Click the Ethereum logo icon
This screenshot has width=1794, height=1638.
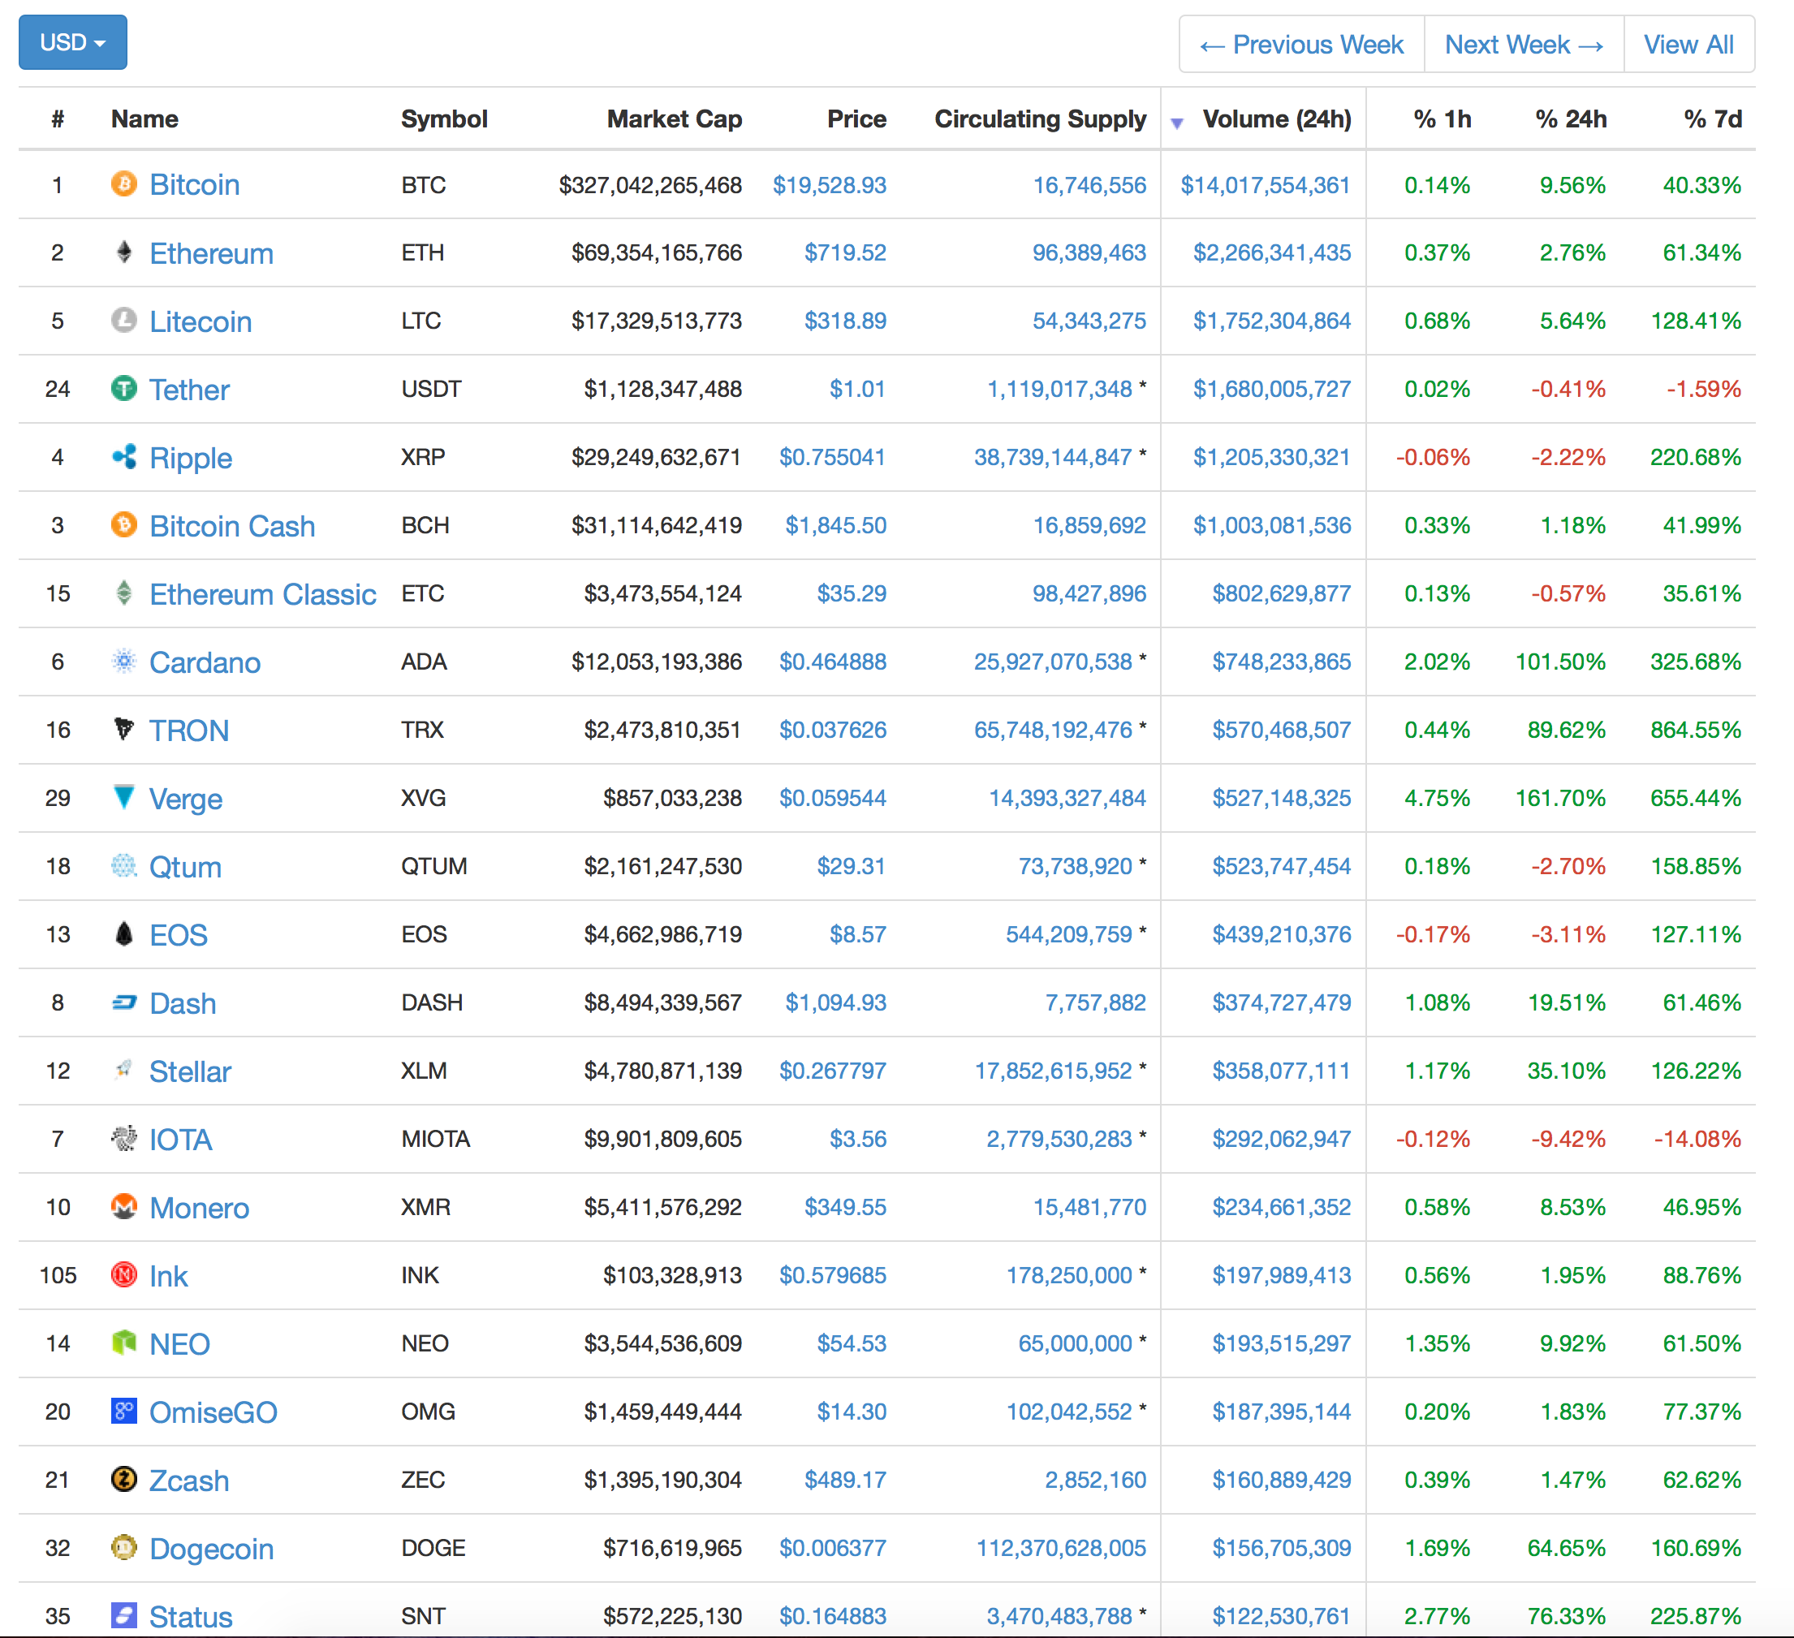123,252
